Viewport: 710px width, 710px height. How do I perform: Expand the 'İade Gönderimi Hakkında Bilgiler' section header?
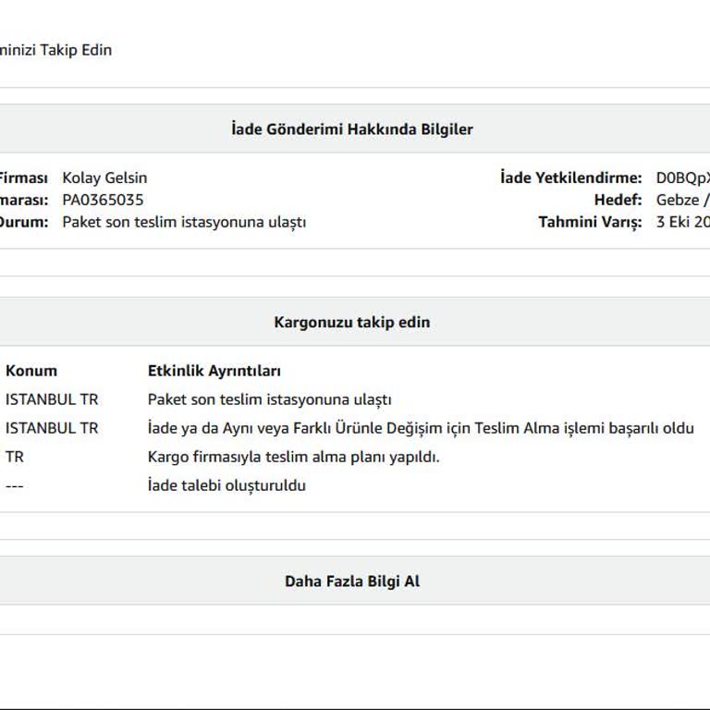click(351, 129)
